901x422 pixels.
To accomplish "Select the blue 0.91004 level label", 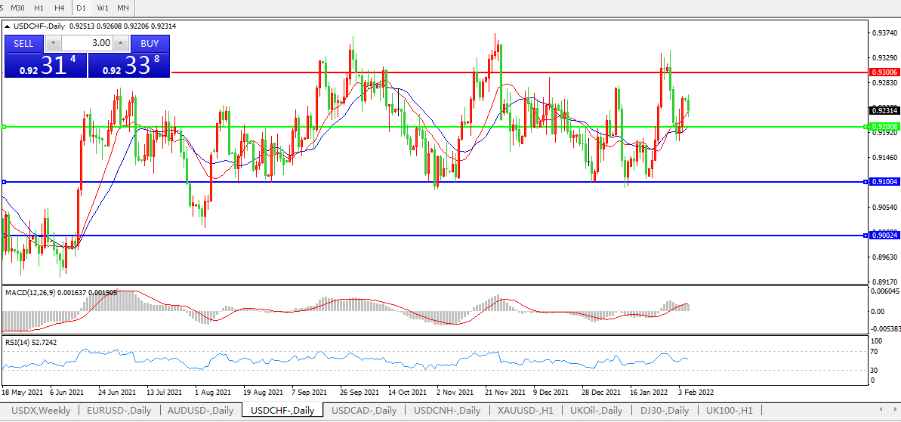I will (x=884, y=182).
